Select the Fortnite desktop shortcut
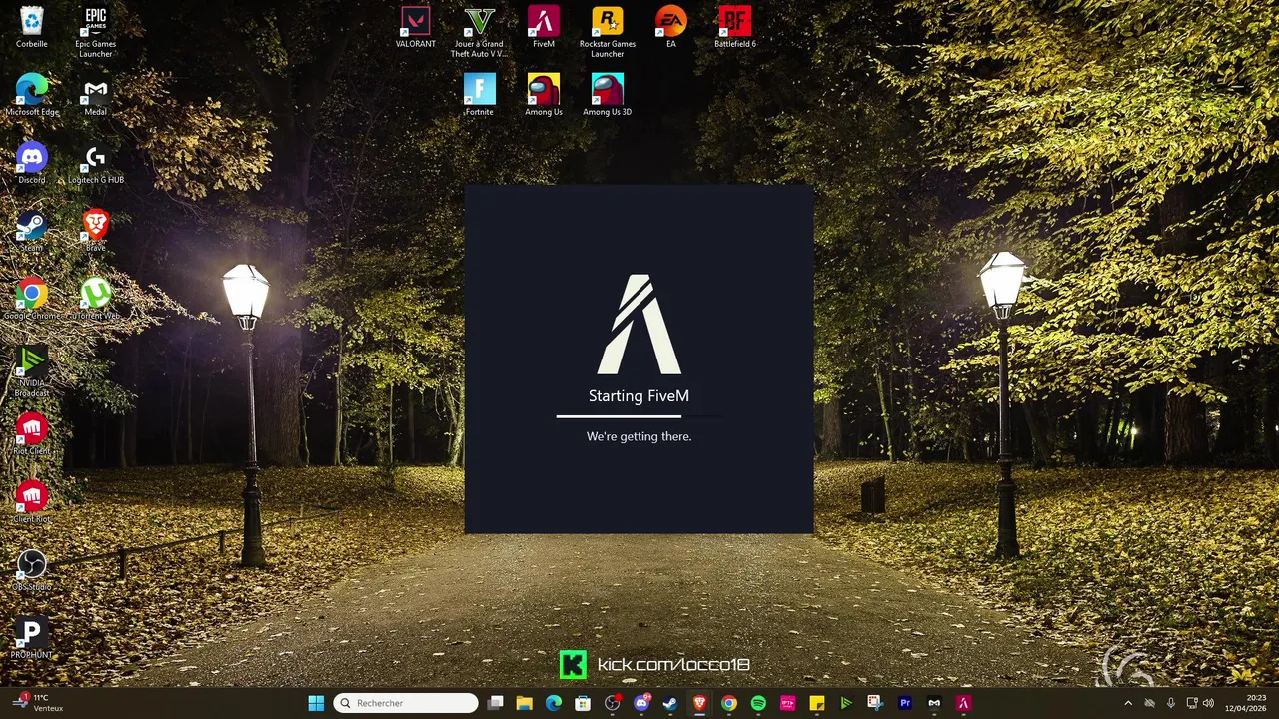 coord(480,95)
